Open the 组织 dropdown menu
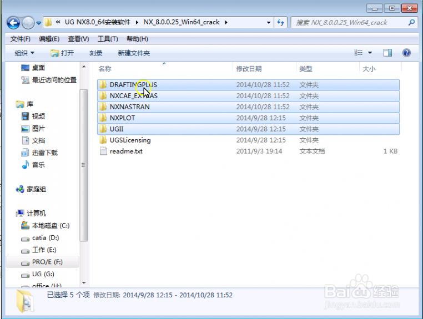This screenshot has width=423, height=319. pos(24,53)
